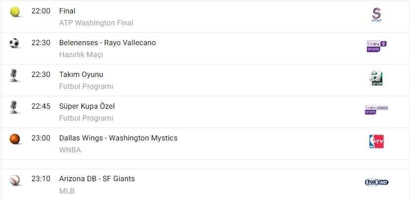Click the WNBA league label

[70, 150]
